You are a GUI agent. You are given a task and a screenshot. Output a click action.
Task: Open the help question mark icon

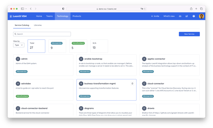[194, 16]
